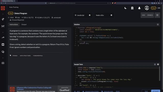163x92 pixels.
Task: Click the star count 1964
Action: click(11, 18)
